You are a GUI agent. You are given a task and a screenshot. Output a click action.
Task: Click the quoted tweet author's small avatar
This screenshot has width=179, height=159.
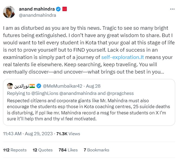[10, 86]
